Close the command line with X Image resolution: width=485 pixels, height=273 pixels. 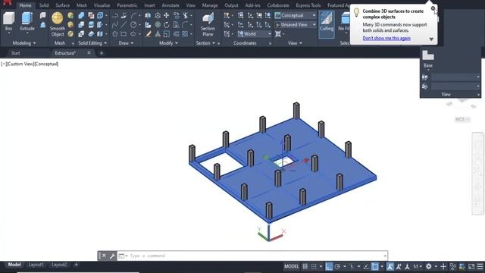click(104, 256)
